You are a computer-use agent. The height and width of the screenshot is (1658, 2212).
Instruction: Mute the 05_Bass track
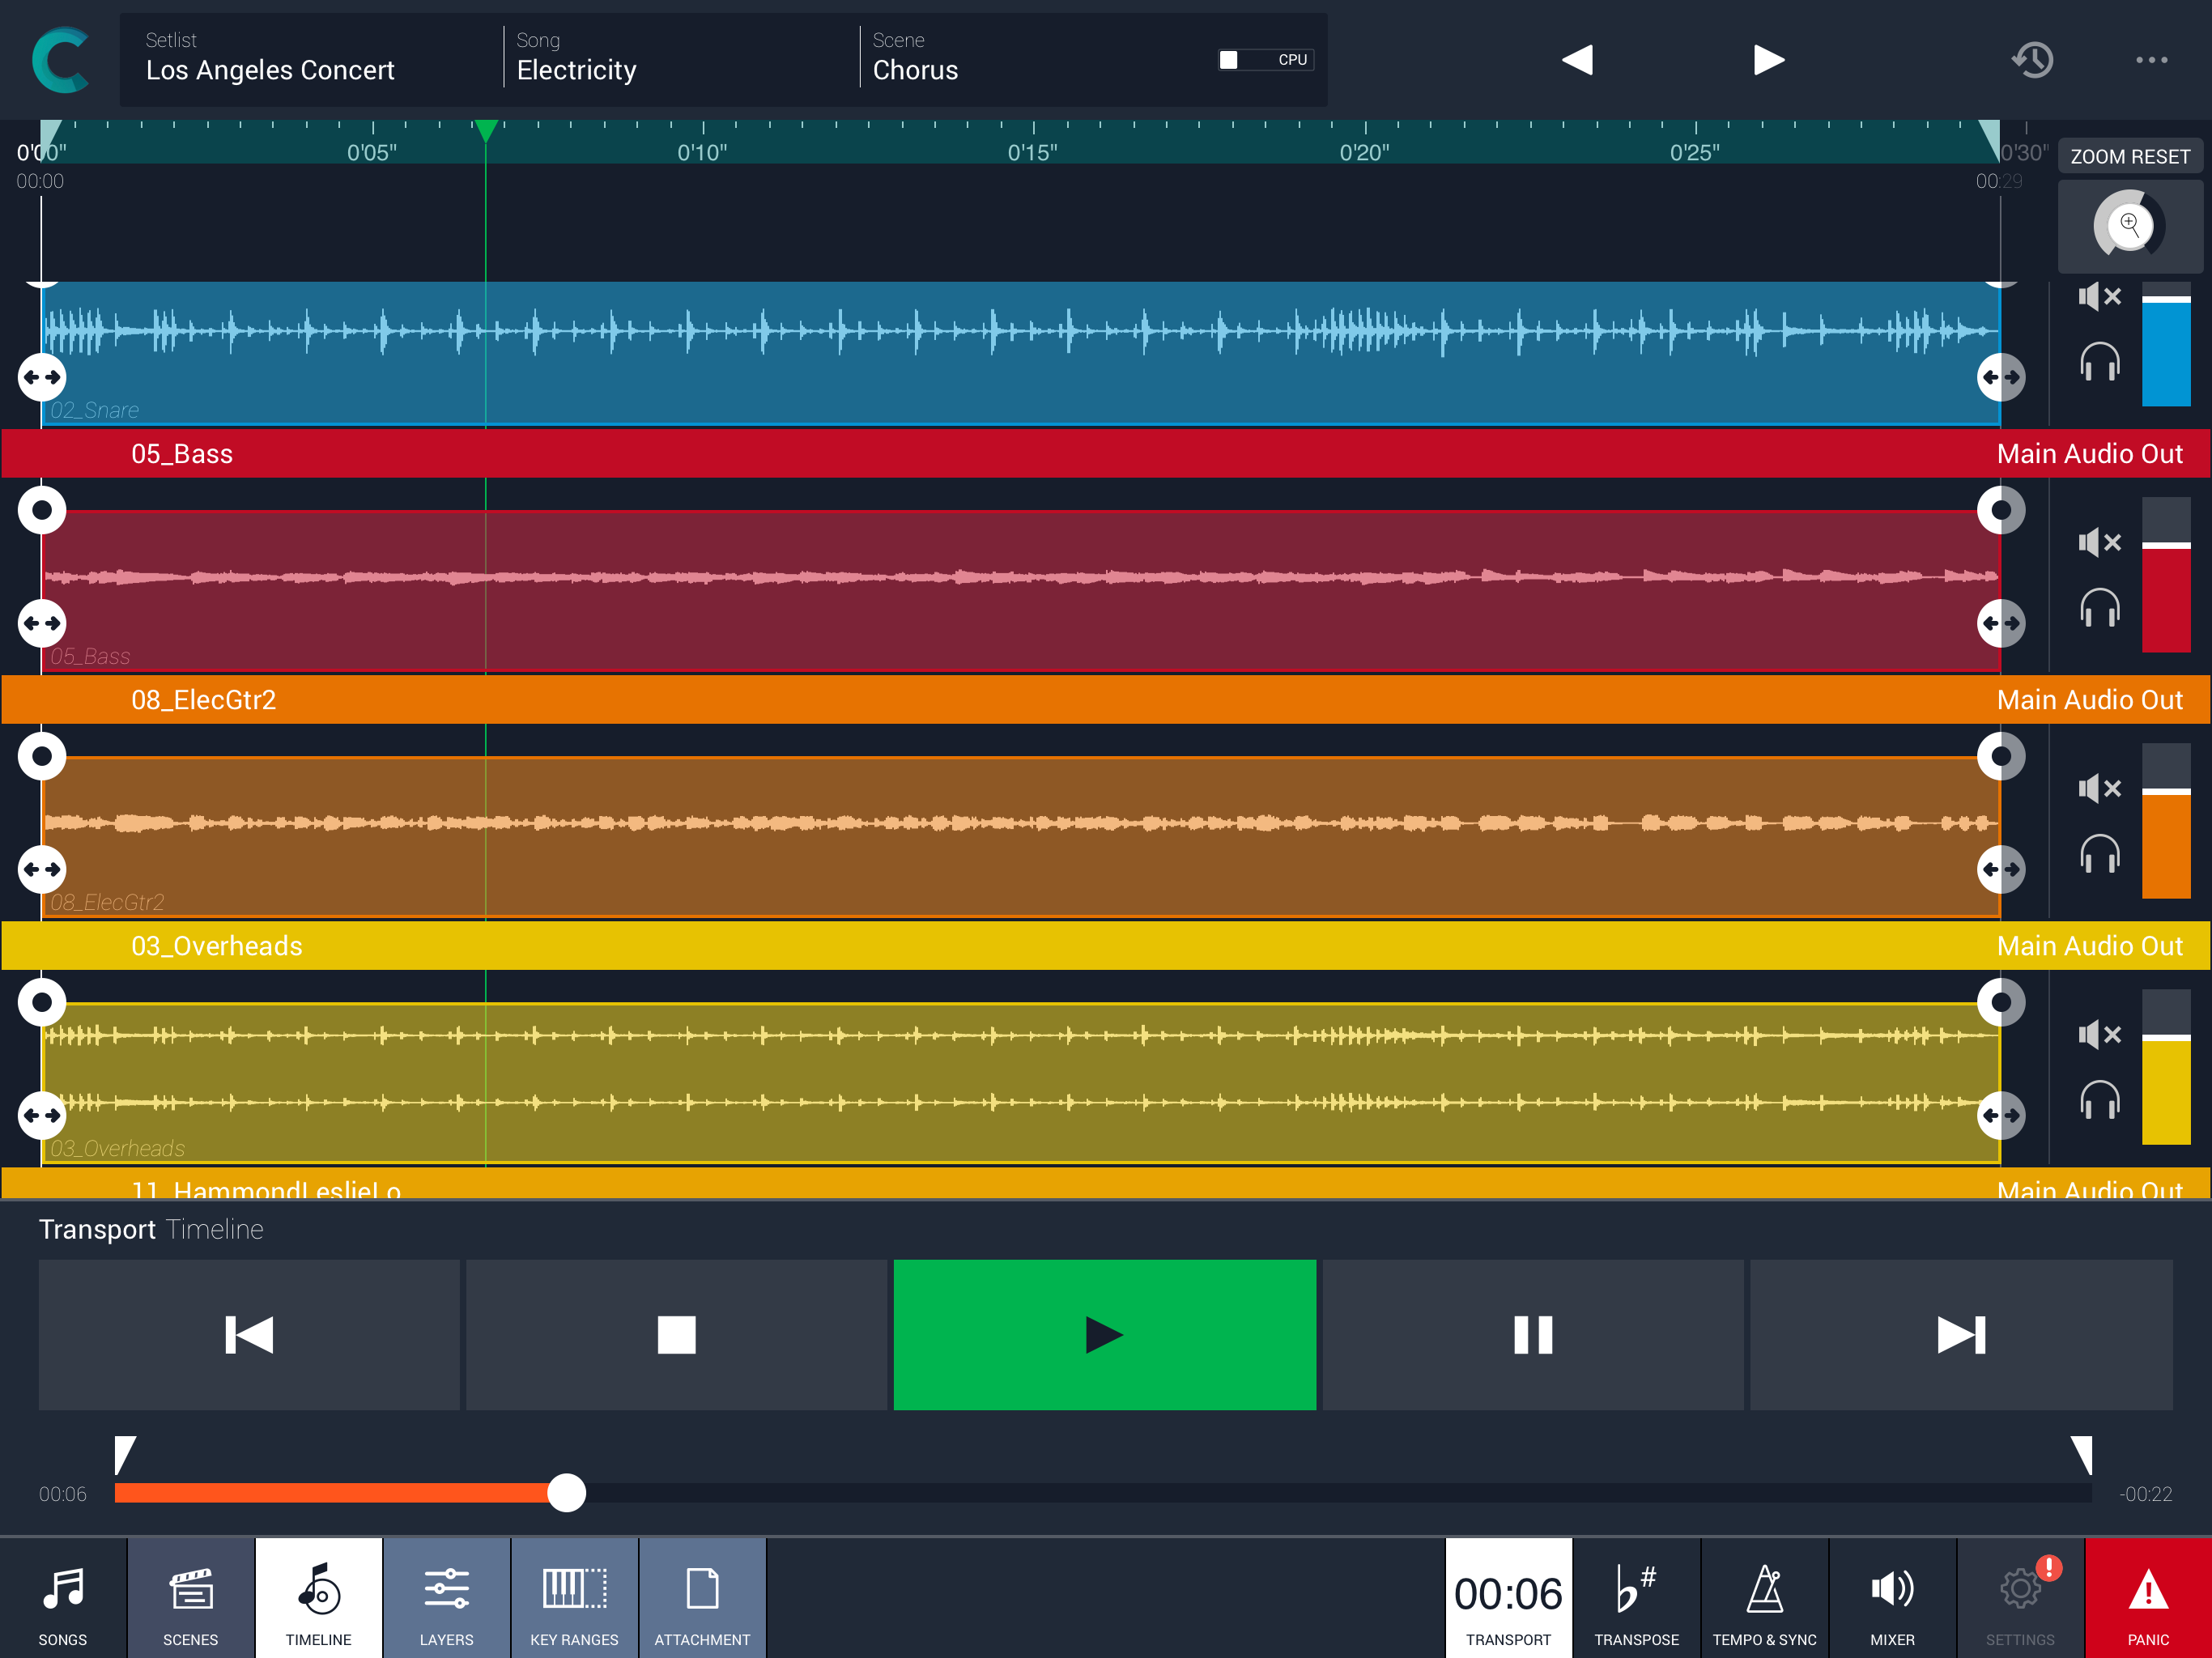(2099, 543)
